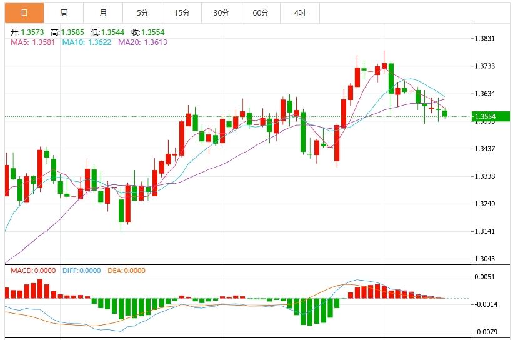Click the 高:1.3585 high price readout

pos(67,32)
